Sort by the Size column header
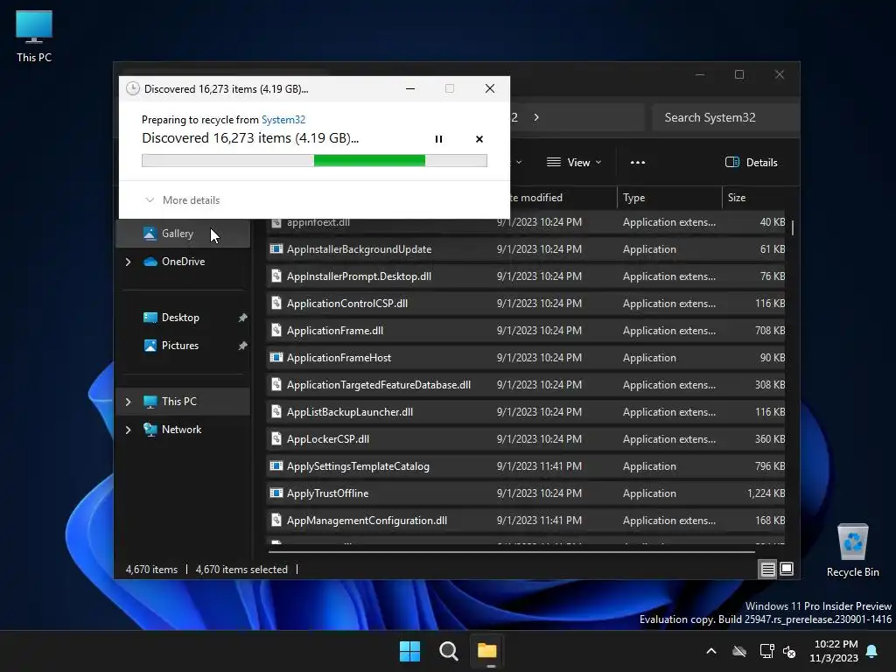 pyautogui.click(x=755, y=198)
